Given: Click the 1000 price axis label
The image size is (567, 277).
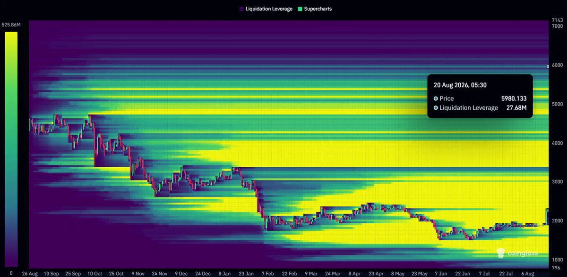Looking at the screenshot, I should coord(558,260).
